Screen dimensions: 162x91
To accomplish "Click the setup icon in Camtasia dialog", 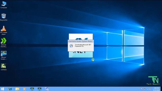I will coord(71,46).
